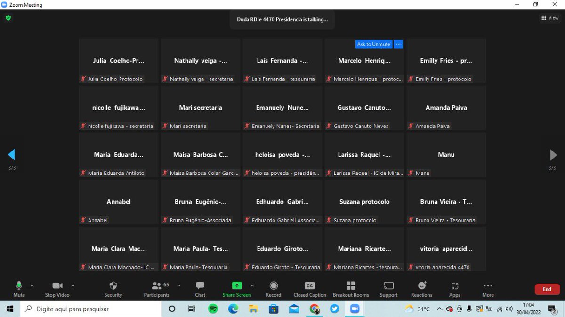The height and width of the screenshot is (317, 565).
Task: Expand audio options arrow beside Mute
Action: click(x=32, y=285)
